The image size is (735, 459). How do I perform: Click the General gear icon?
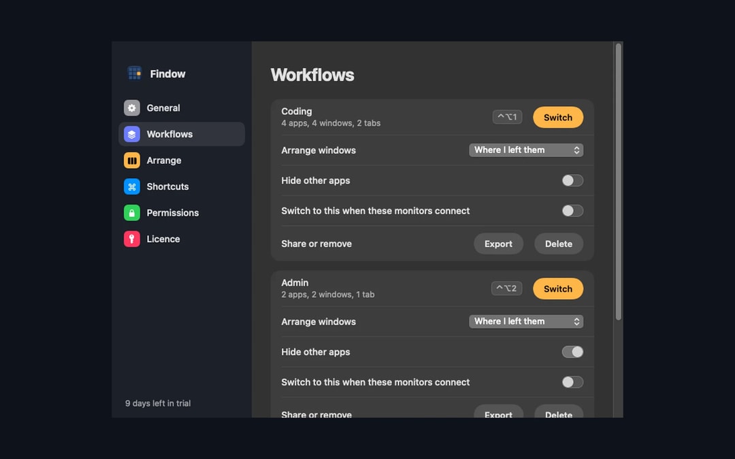click(x=132, y=107)
